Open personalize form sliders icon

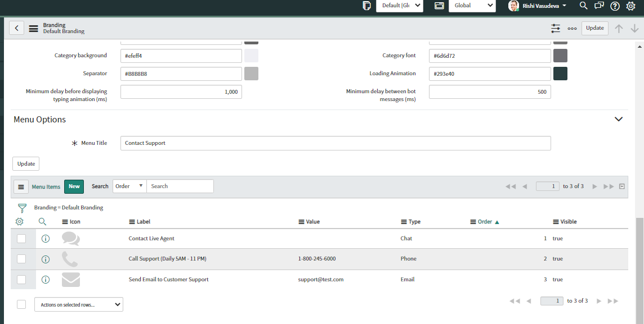[555, 28]
